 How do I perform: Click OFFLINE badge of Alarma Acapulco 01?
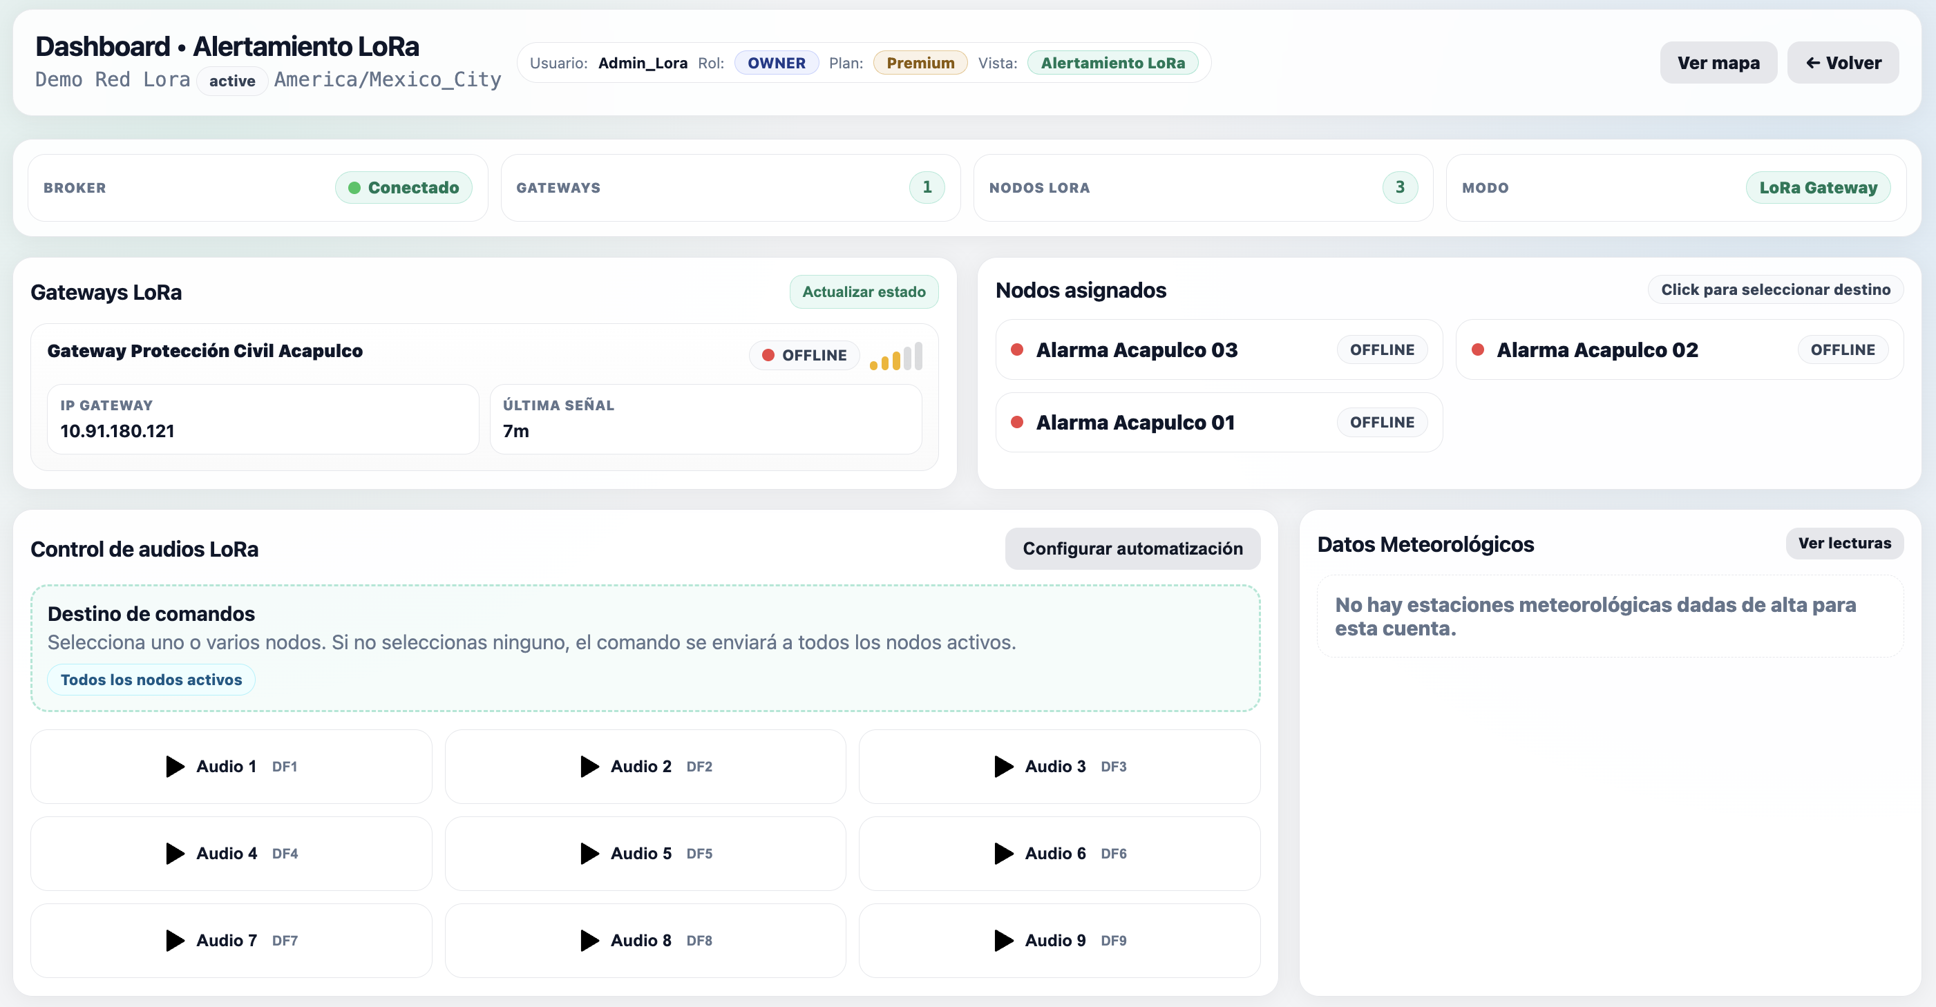1381,423
